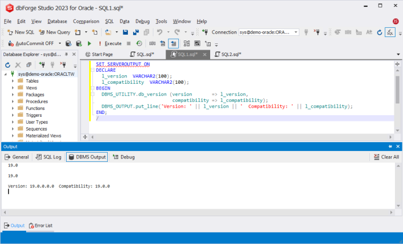This screenshot has width=403, height=244.
Task: Click the Stop execution square icon
Action: click(129, 43)
